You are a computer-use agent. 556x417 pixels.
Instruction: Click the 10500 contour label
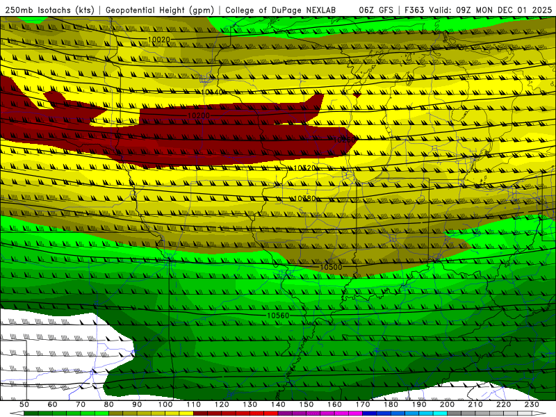(x=332, y=267)
